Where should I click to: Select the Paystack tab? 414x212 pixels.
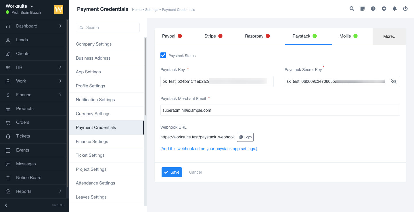tap(308, 36)
